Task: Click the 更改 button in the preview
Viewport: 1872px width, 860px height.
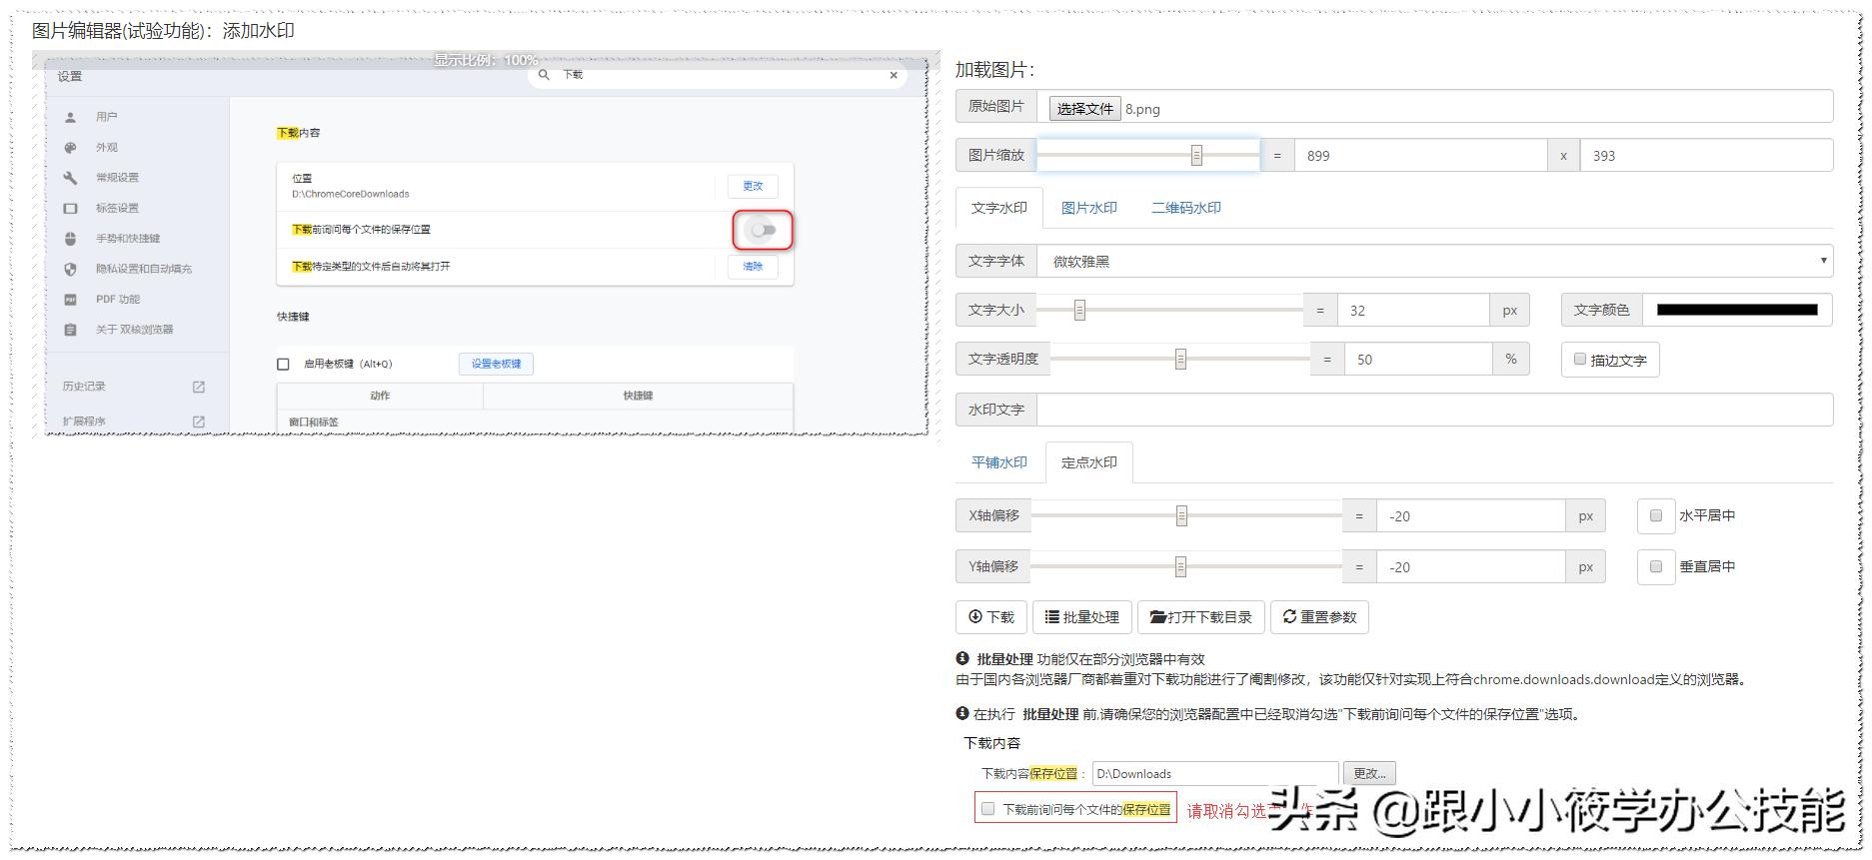Action: click(x=753, y=186)
